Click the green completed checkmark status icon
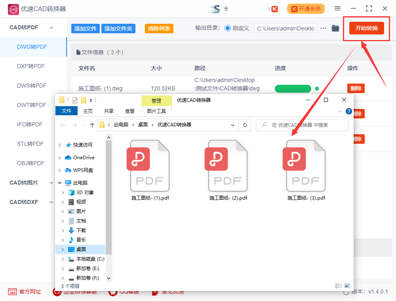Screen dimensions: 396x301 pos(317,89)
